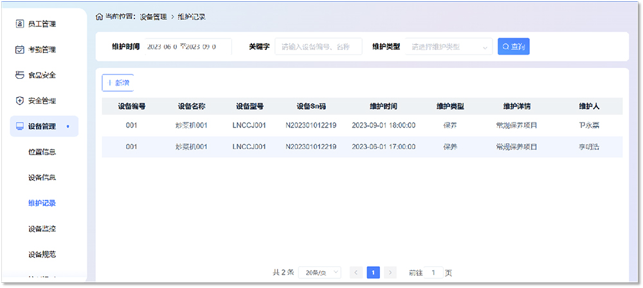Select the 2023-06-01 17:00:00 cell
The image size is (643, 288).
383,146
